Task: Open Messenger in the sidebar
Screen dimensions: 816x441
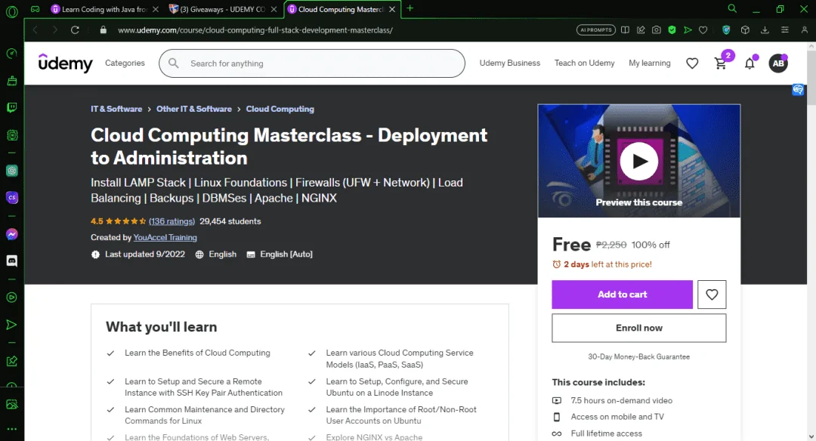Action: [x=11, y=234]
